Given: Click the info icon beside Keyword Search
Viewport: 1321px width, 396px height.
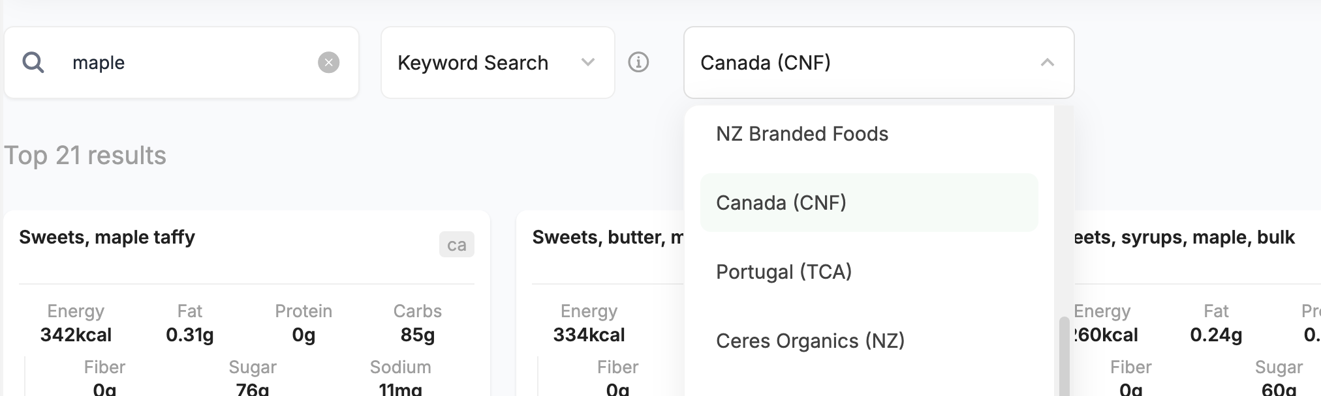Looking at the screenshot, I should (638, 63).
